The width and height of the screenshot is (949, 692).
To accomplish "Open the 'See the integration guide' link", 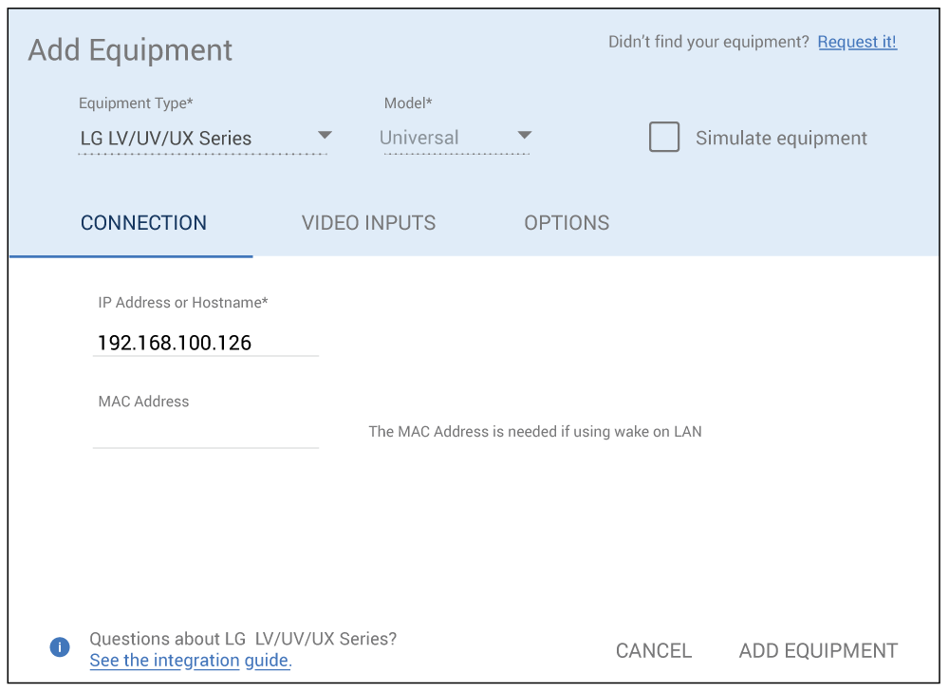I will pos(190,661).
